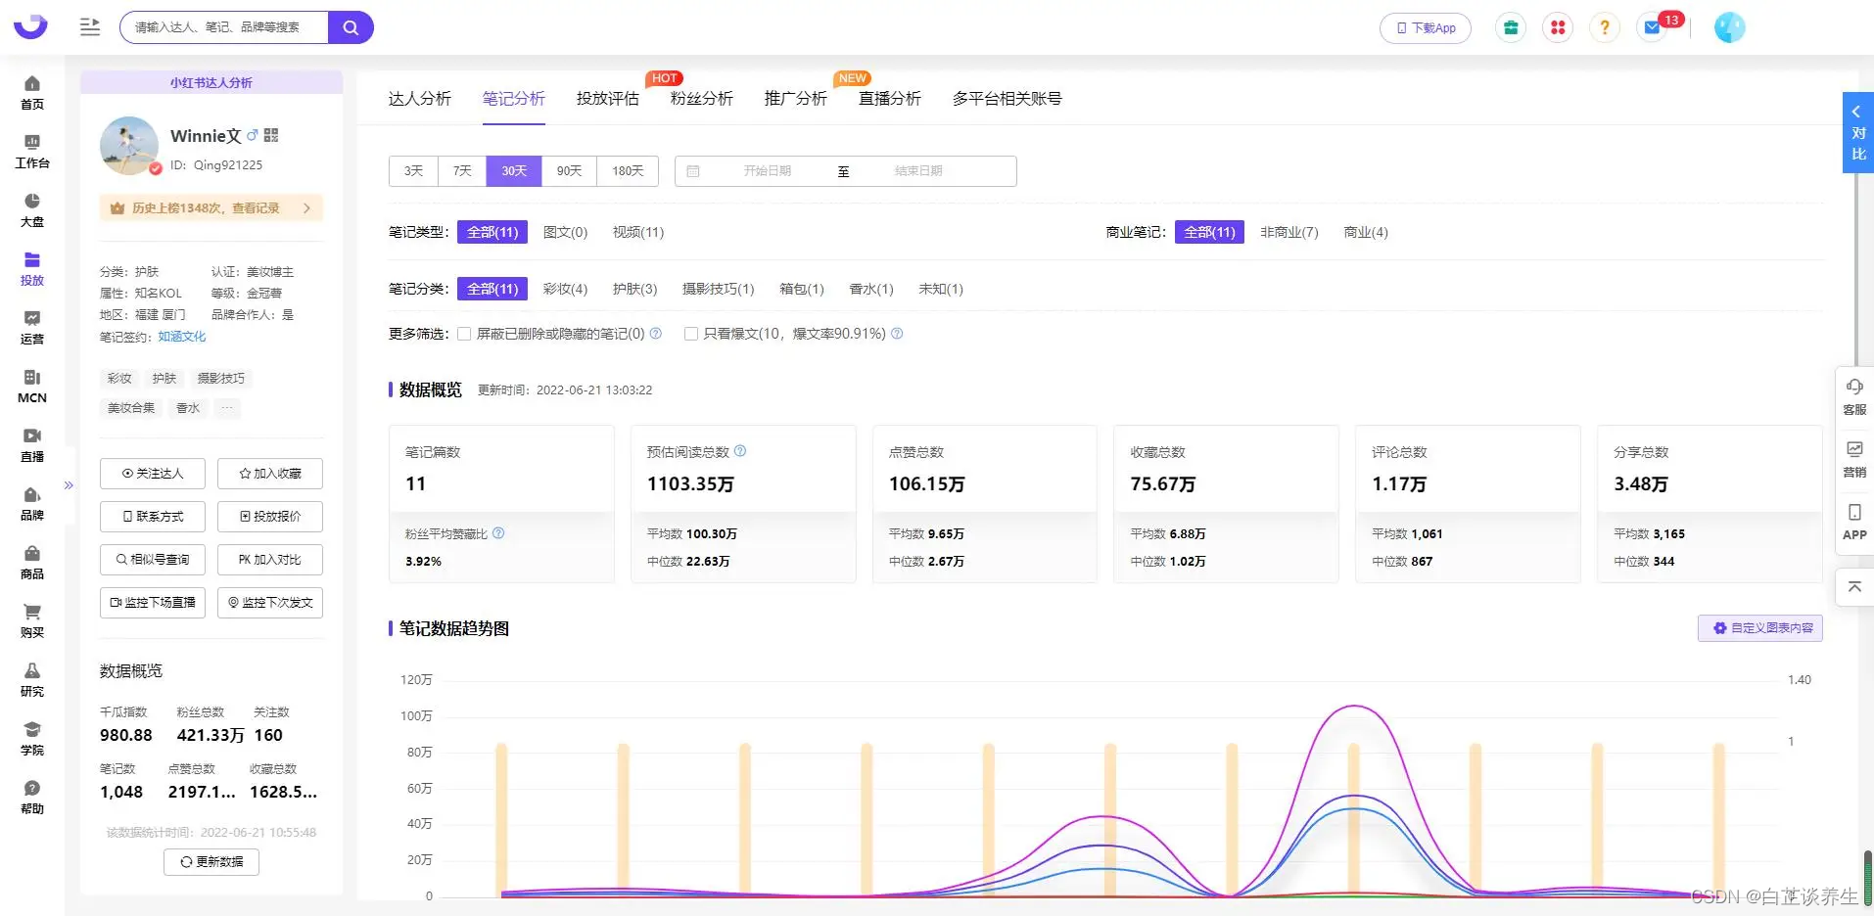This screenshot has width=1874, height=916.
Task: Open the green briefcase icon in header
Action: click(1511, 27)
